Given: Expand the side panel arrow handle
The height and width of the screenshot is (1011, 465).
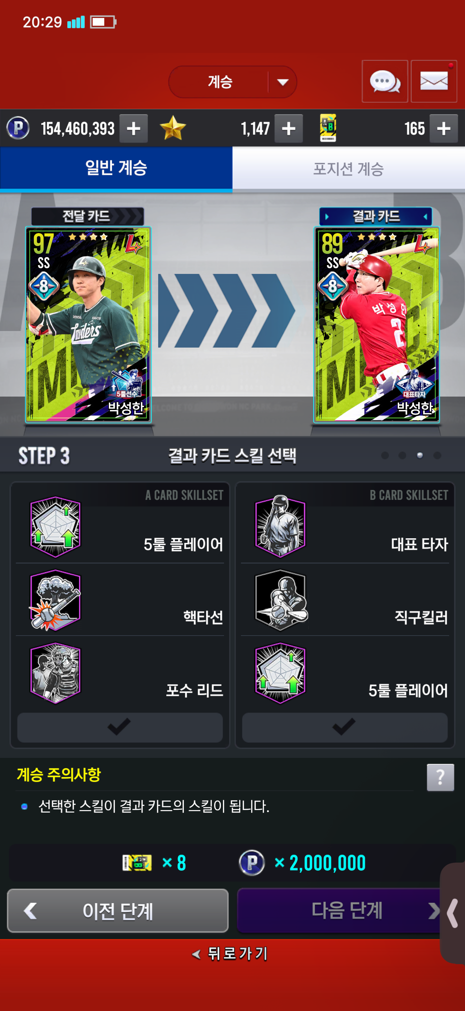Looking at the screenshot, I should click(x=452, y=913).
